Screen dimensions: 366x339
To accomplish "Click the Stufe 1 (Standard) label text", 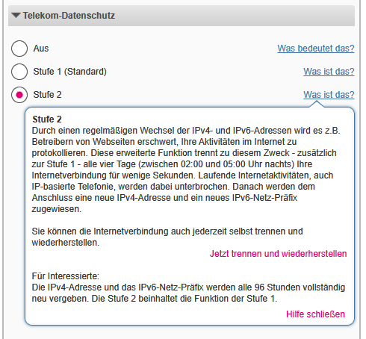I will click(70, 72).
